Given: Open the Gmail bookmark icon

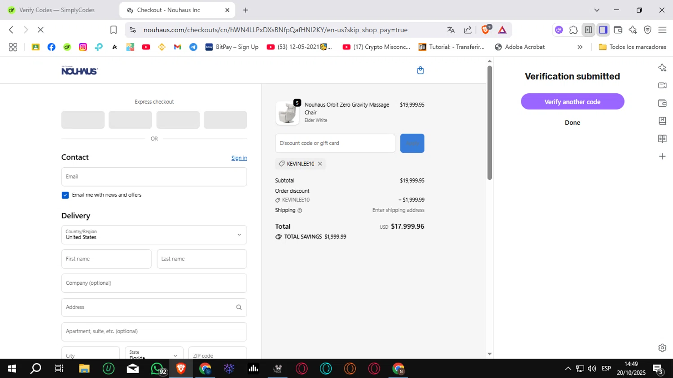Looking at the screenshot, I should click(178, 47).
